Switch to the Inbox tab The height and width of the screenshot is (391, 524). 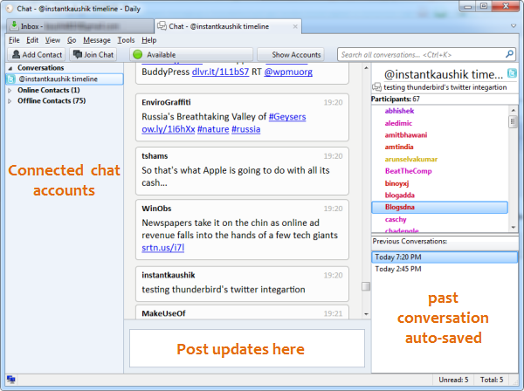(x=79, y=25)
